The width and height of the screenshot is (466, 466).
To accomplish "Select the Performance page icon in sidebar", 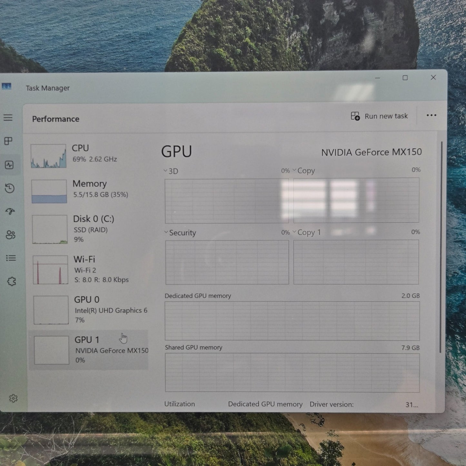I will (x=9, y=165).
